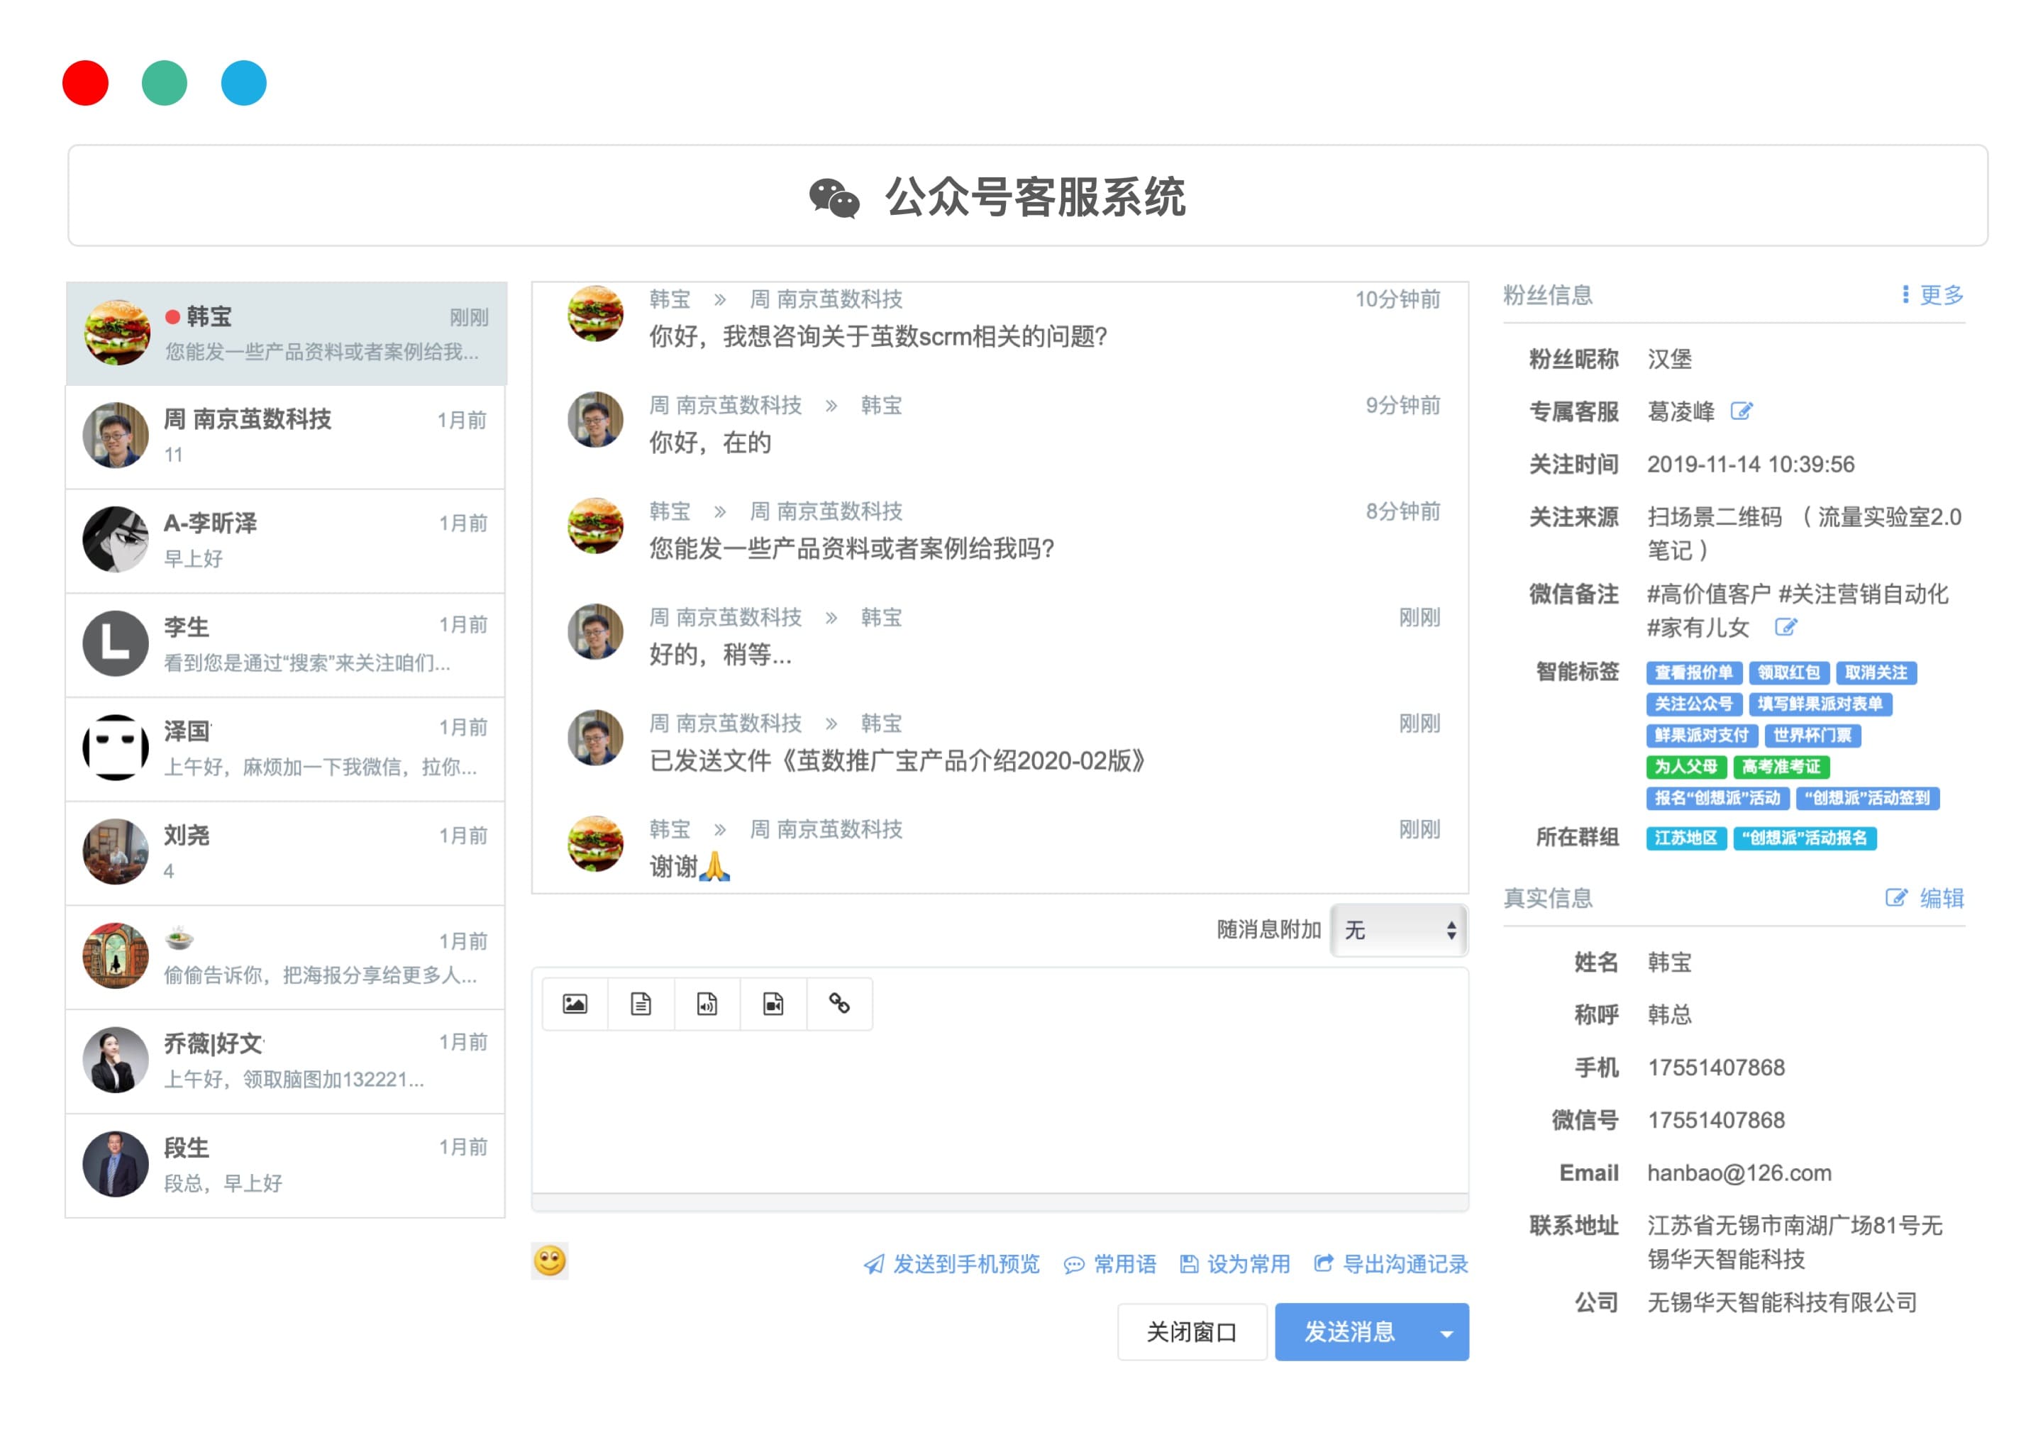Open chat with A-李昕泽

pyautogui.click(x=286, y=540)
